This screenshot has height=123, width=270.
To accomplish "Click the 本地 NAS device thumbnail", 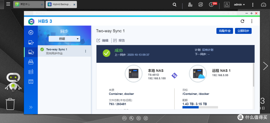I will [133, 74].
